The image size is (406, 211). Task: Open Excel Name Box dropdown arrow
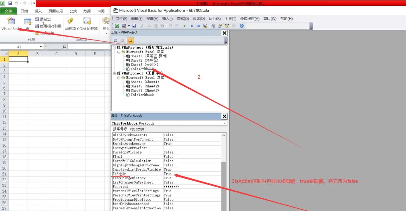coord(41,47)
